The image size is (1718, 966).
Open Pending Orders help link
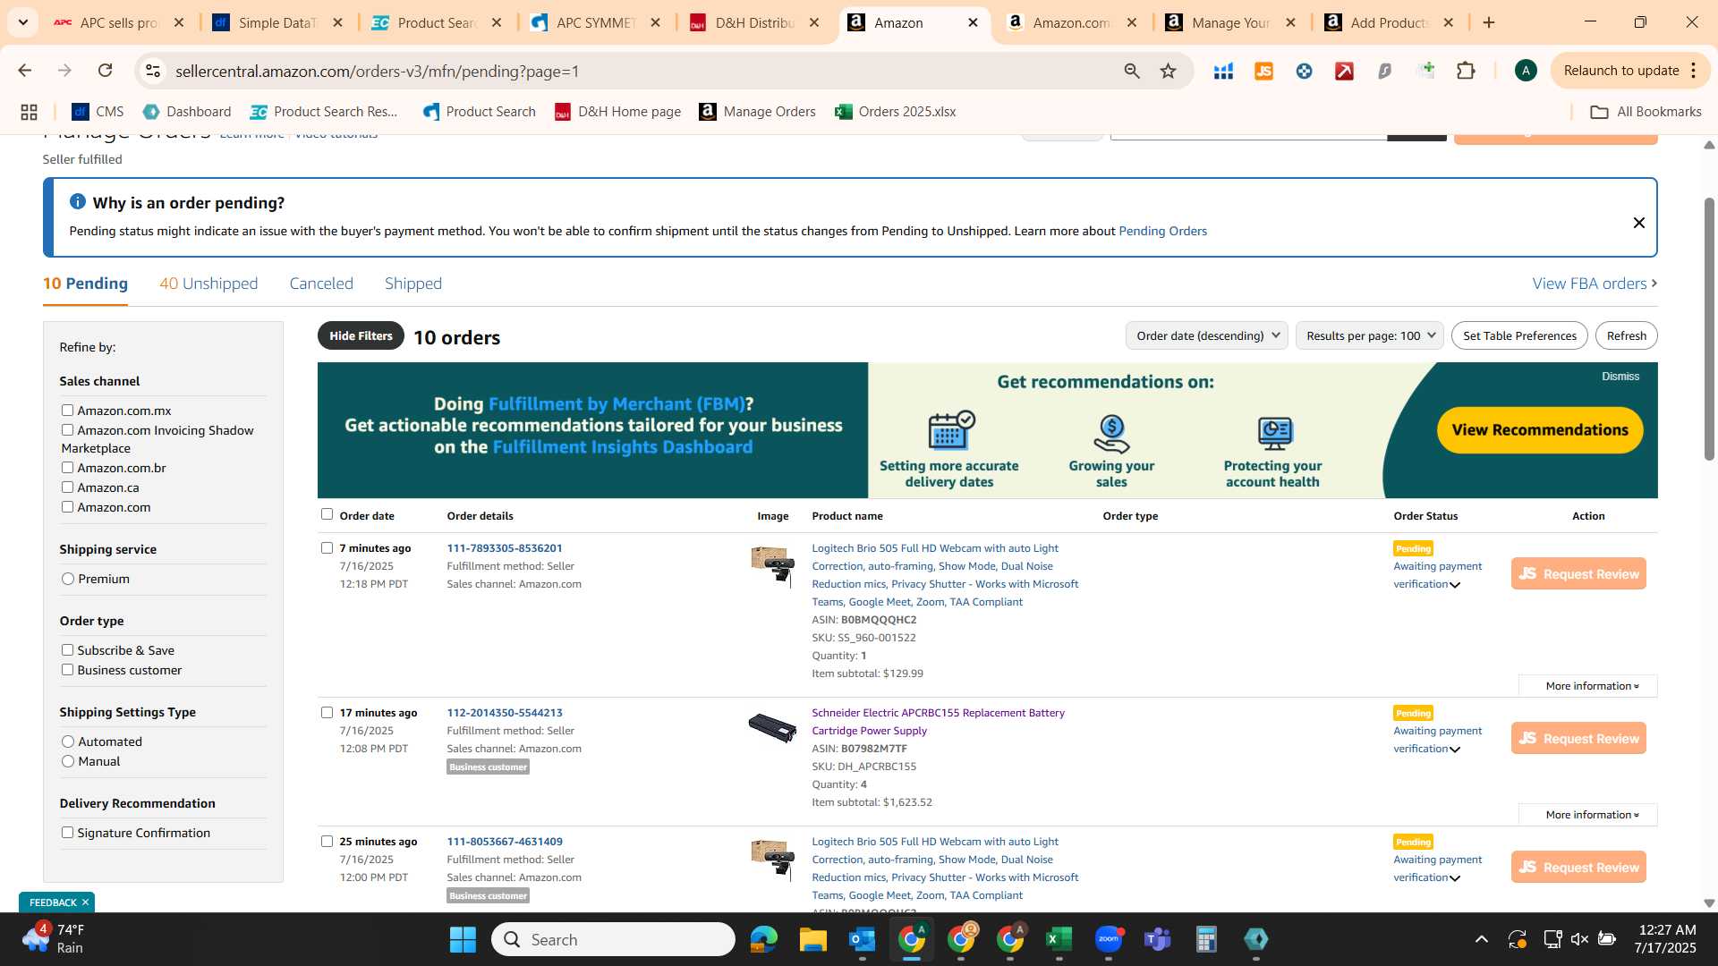pos(1162,231)
